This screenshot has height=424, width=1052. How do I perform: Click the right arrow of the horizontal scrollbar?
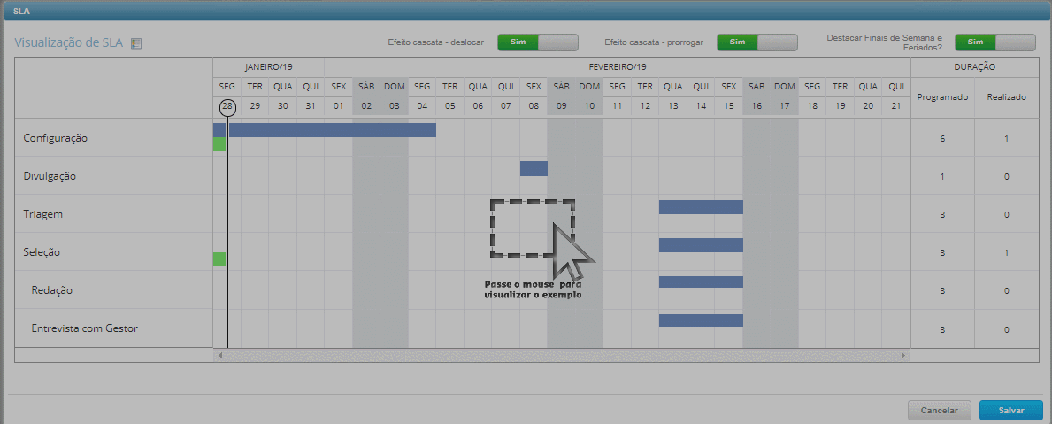pyautogui.click(x=902, y=355)
